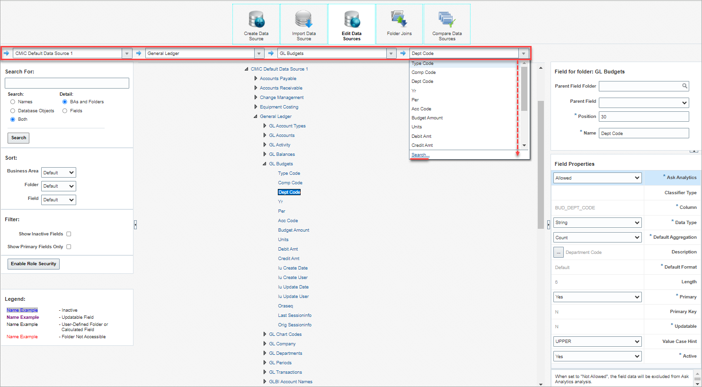This screenshot has height=387, width=702.
Task: Select the BAs and Folders detail option
Action: [65, 102]
